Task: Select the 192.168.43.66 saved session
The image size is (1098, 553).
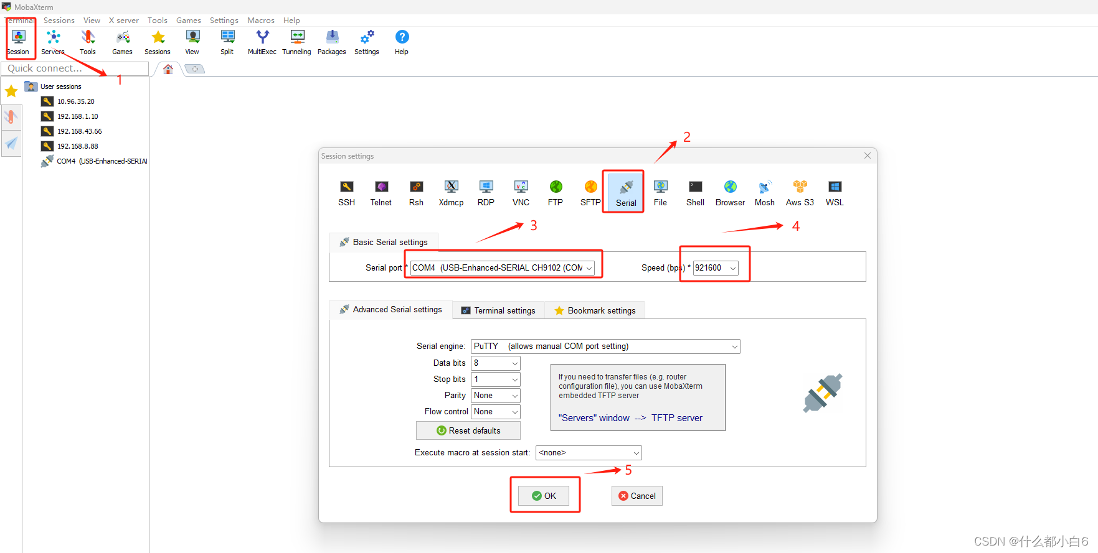Action: 72,131
